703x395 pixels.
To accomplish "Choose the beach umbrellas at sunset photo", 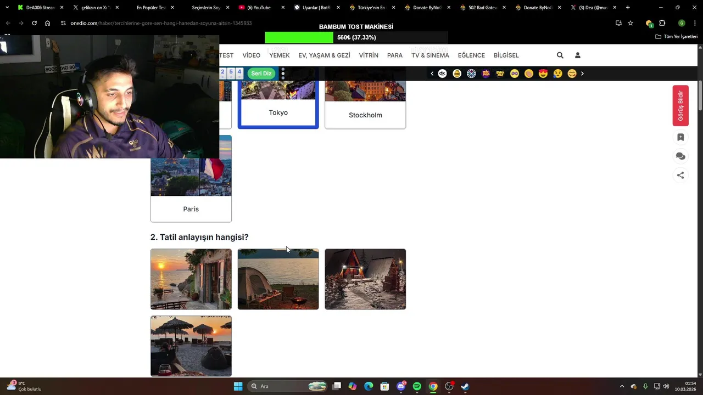I will tap(191, 346).
